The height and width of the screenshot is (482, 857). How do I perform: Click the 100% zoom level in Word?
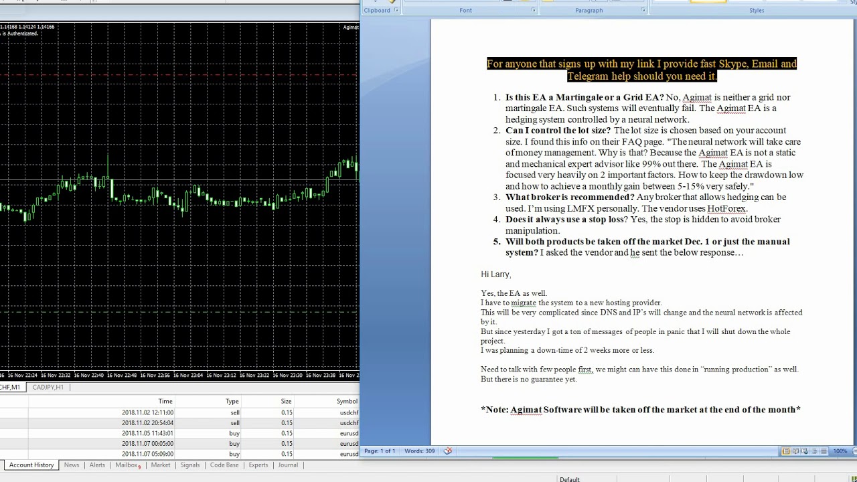point(840,451)
